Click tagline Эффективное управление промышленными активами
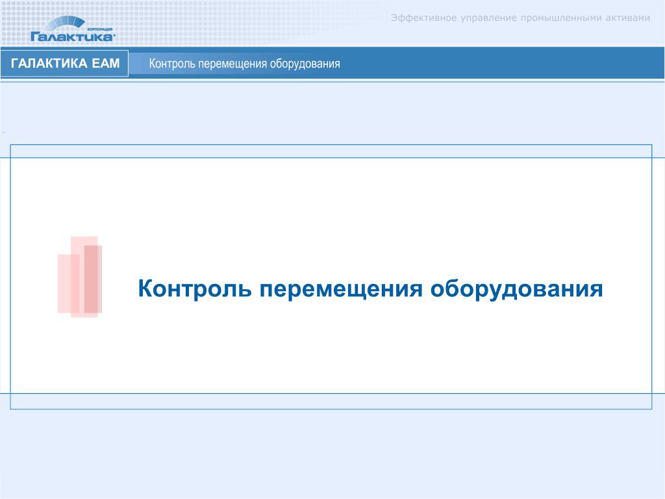The width and height of the screenshot is (665, 499). point(520,18)
